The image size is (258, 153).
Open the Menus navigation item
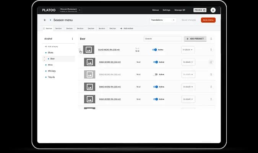click(155, 10)
